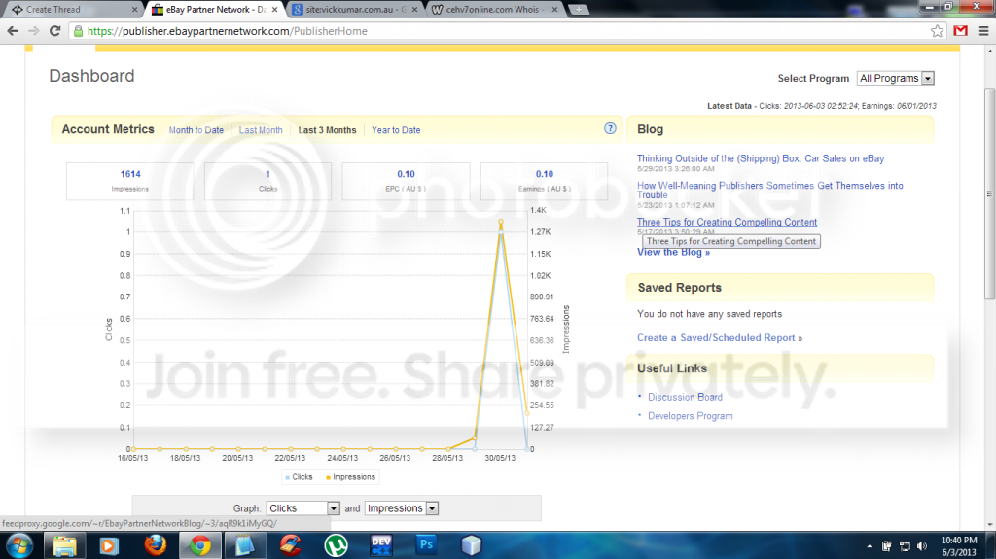Image resolution: width=996 pixels, height=559 pixels.
Task: Open Photoshop from the taskbar
Action: point(426,544)
